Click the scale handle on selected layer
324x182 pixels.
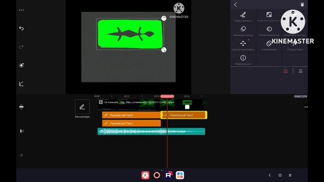164,50
